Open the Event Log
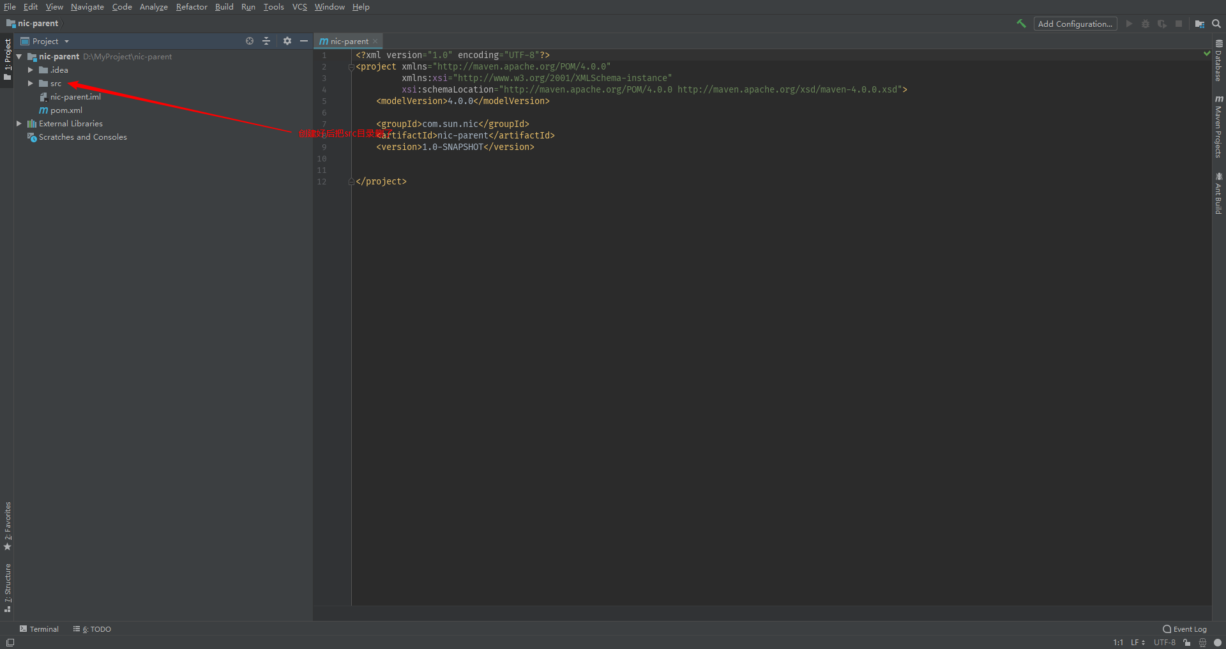This screenshot has width=1226, height=649. click(1185, 629)
